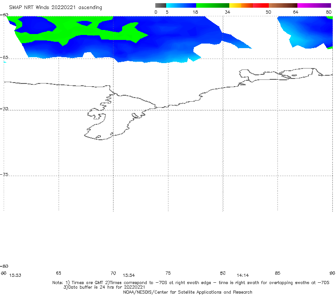Click the longitude label '85' on bottom axis
336x295 pixels.
(x=277, y=273)
